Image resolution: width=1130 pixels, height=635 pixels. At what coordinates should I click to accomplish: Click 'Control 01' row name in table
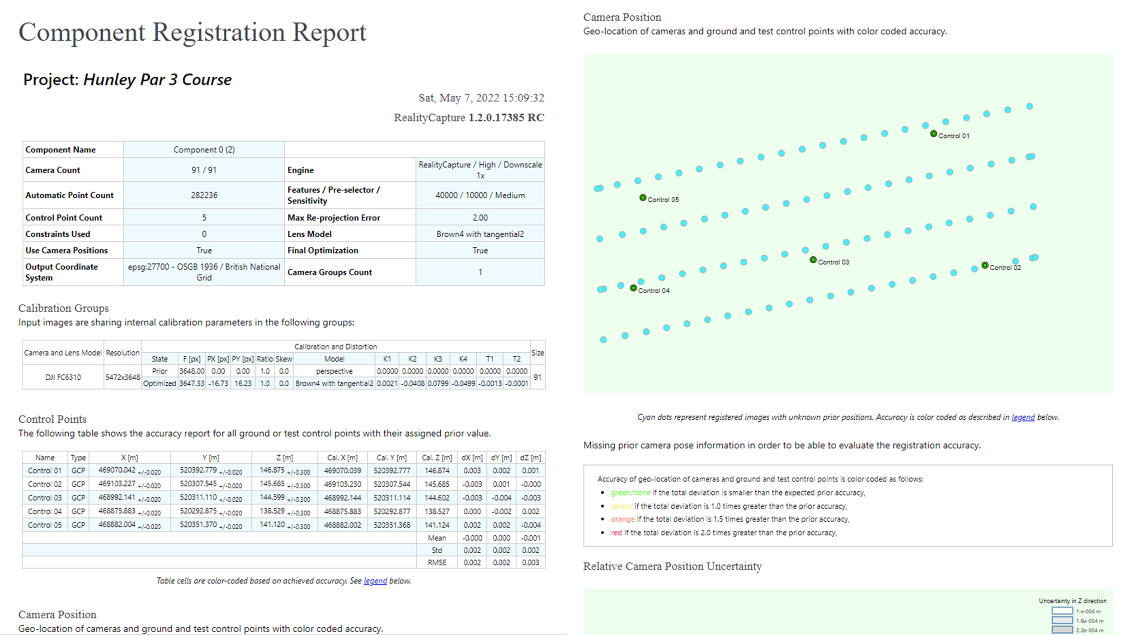point(45,471)
